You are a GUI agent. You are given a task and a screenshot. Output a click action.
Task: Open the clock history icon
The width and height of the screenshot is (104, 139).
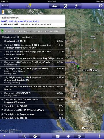[101, 6]
